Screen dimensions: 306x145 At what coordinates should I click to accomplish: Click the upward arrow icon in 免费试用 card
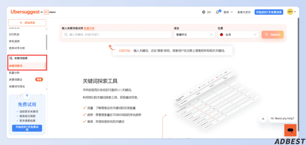[27, 96]
